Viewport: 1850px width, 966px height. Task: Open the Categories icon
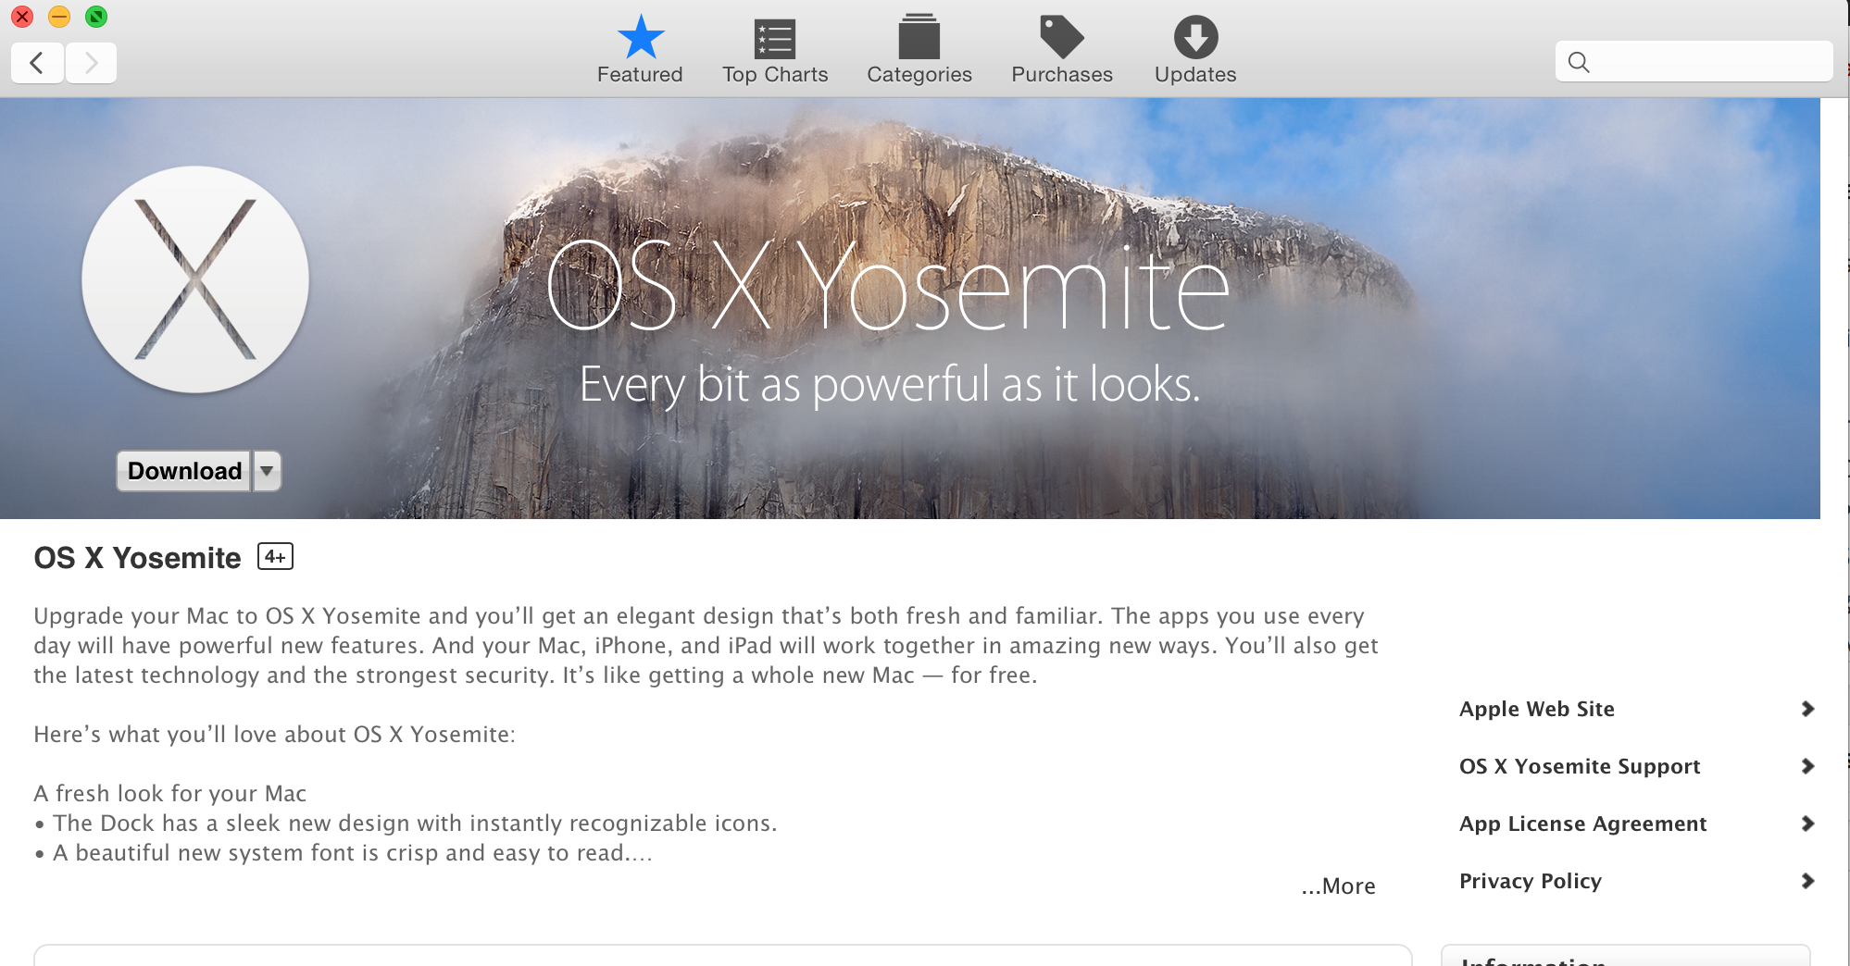919,38
